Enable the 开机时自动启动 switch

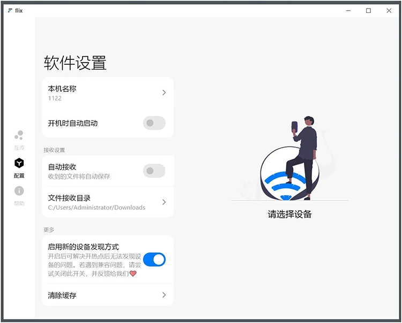pyautogui.click(x=154, y=123)
